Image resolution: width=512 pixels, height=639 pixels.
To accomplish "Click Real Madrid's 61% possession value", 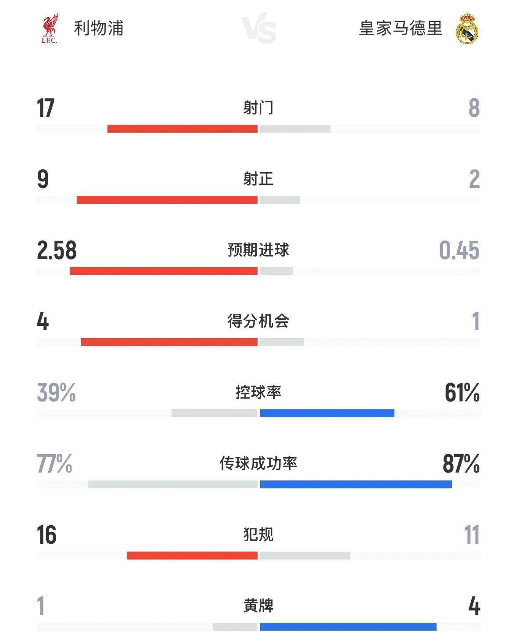I will point(462,393).
